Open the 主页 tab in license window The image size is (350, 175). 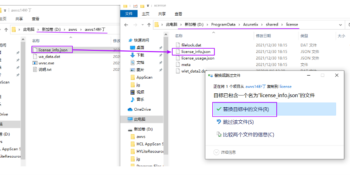tap(146, 14)
